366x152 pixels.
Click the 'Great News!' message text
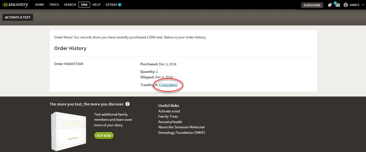coord(130,37)
